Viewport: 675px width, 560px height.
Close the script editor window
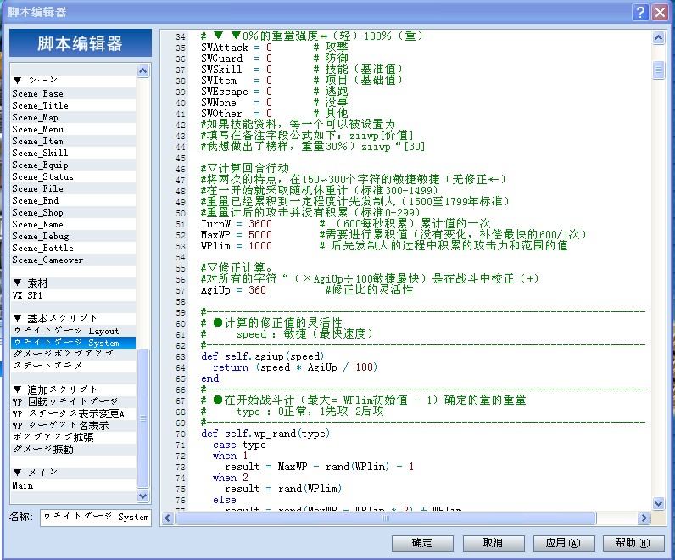pos(660,12)
